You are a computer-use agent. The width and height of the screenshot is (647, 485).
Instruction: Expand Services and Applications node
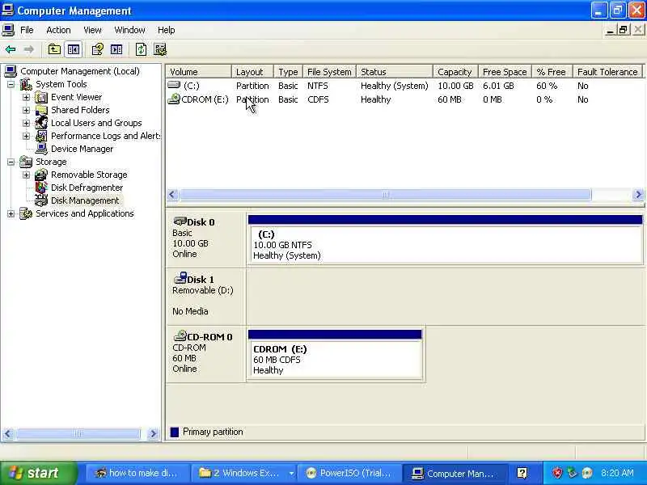pos(11,213)
